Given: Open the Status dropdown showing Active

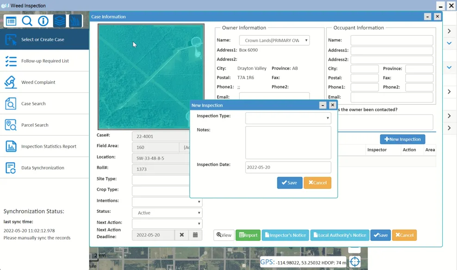Looking at the screenshot, I should click(167, 213).
